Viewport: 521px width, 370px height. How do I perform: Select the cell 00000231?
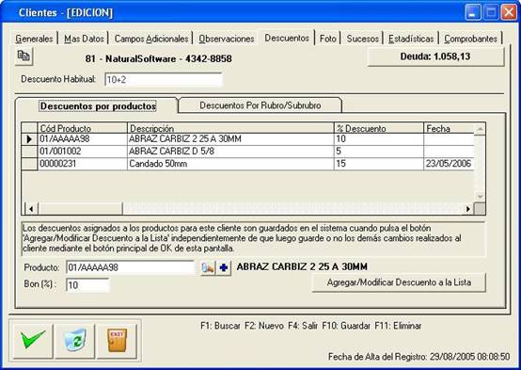83,164
